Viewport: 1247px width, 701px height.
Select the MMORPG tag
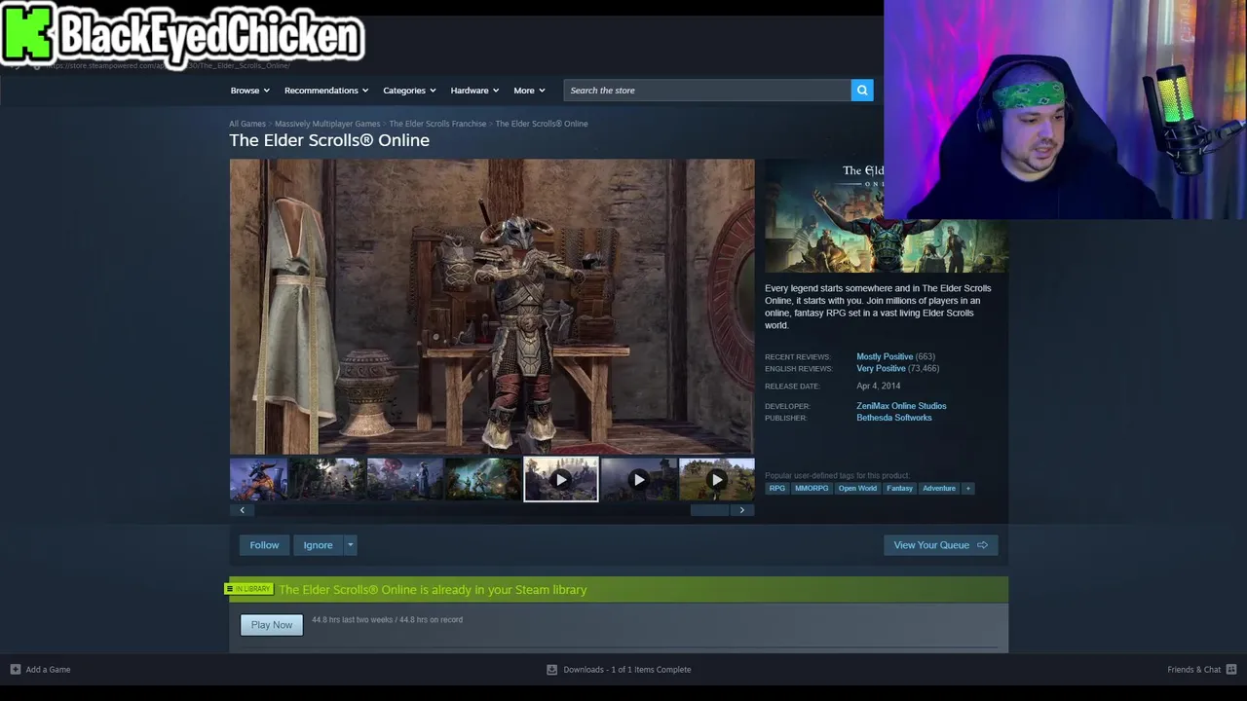[812, 489]
